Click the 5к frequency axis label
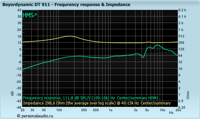The image size is (200, 119). (147, 110)
